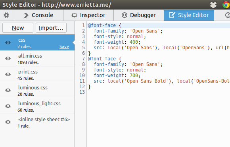230x147 pixels.
Task: Select the print.css stylesheet entry
Action: point(37,74)
